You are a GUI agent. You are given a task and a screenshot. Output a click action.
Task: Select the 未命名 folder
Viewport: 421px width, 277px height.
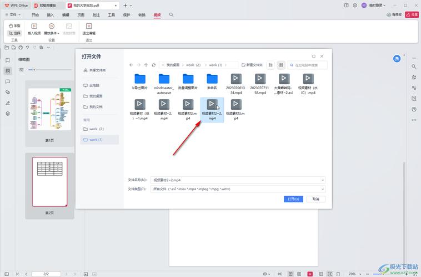coord(212,81)
